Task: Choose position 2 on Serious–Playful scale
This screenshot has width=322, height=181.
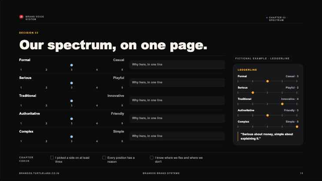Action: [x=46, y=88]
